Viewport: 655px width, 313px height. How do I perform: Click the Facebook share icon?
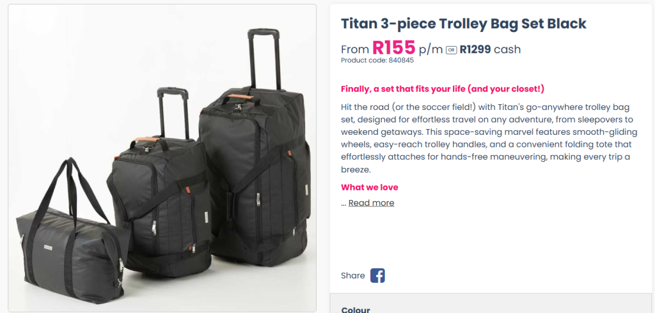pyautogui.click(x=377, y=276)
